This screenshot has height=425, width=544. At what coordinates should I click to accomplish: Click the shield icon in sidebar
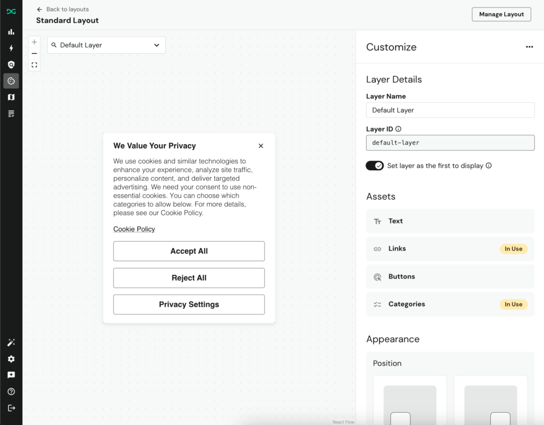click(x=11, y=64)
